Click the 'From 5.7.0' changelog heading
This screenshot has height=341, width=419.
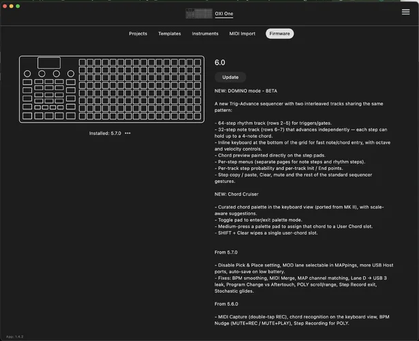click(x=226, y=252)
